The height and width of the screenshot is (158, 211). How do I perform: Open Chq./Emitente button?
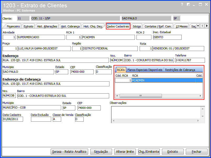(x=149, y=151)
